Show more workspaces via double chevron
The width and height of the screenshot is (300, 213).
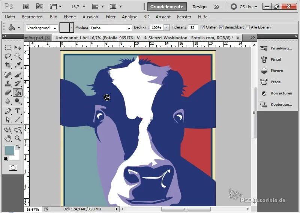point(217,7)
